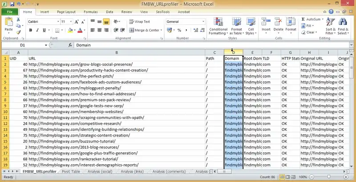Click Increase Decimal icon
This screenshot has width=356, height=182.
(x=196, y=30)
